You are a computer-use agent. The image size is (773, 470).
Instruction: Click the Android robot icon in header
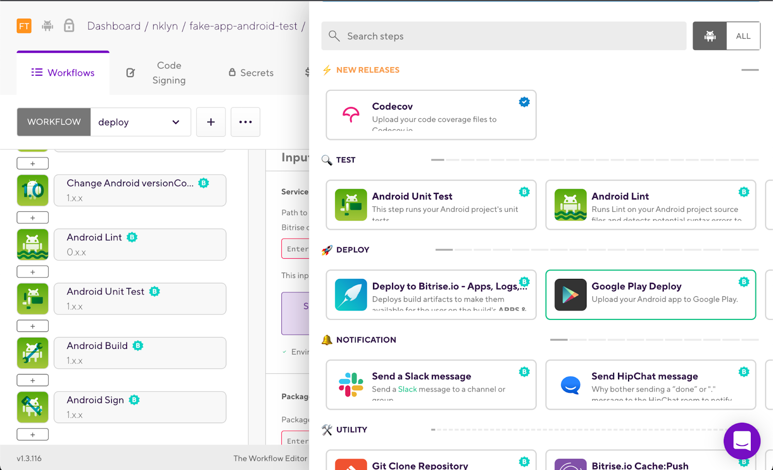[x=47, y=26]
